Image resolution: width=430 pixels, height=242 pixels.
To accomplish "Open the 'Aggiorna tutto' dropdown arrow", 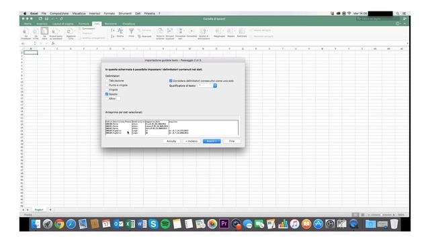I will pyautogui.click(x=75, y=31).
